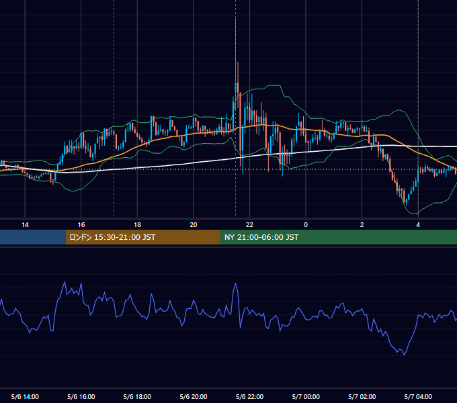Click the 22 hour axis label
This screenshot has height=403, width=457.
coord(249,225)
